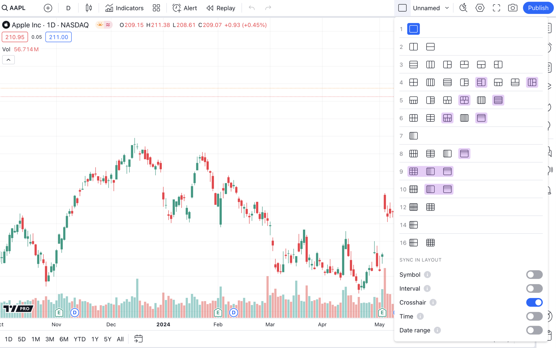Select the 5Y range tab

107,339
